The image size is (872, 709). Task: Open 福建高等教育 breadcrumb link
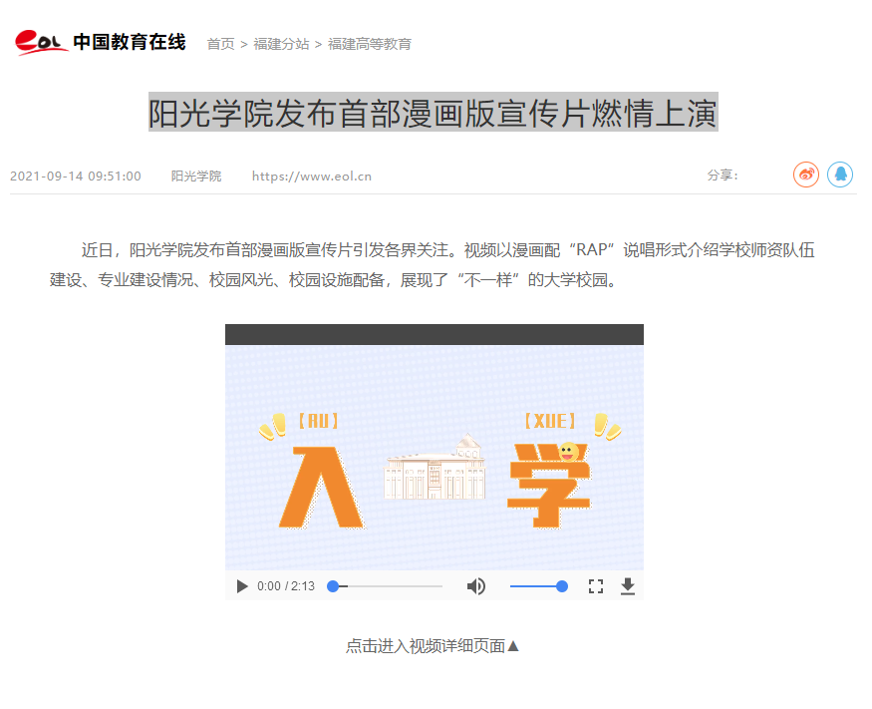370,44
